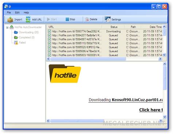Viewport: 173px width, 134px height.
Task: Click the browser pane vertical scrollbar thumb
Action: pos(165,78)
